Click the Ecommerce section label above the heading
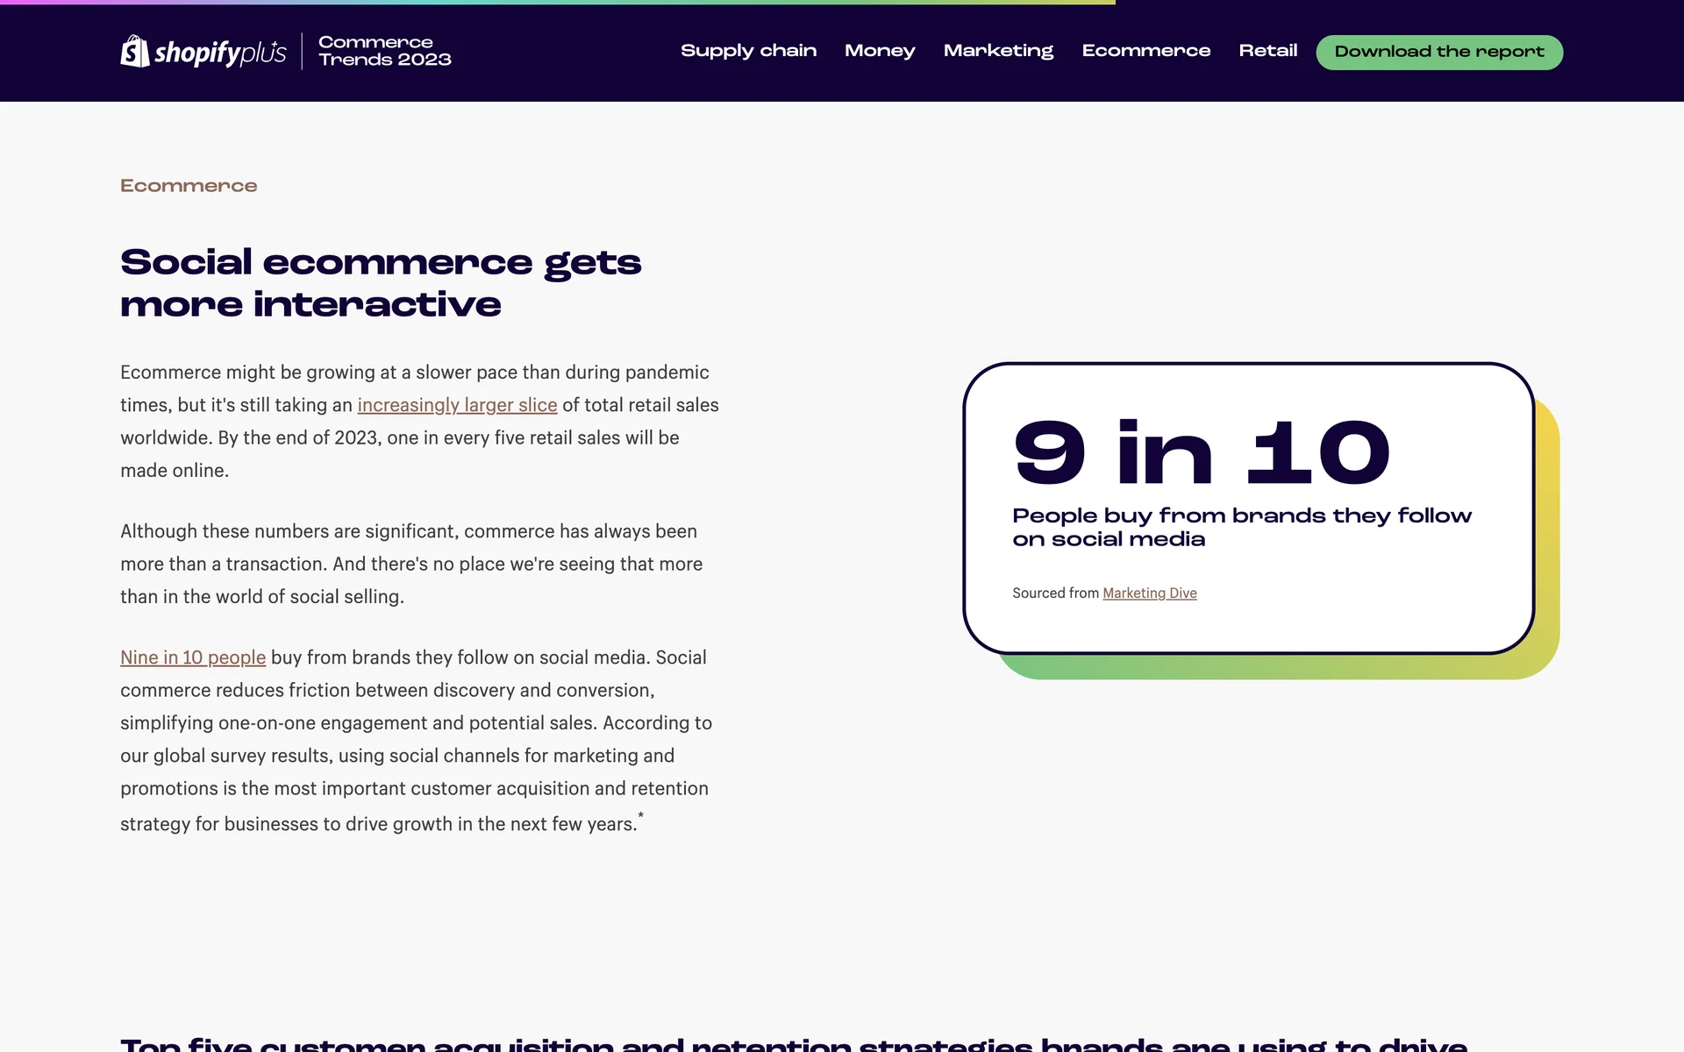This screenshot has width=1684, height=1052. [189, 186]
